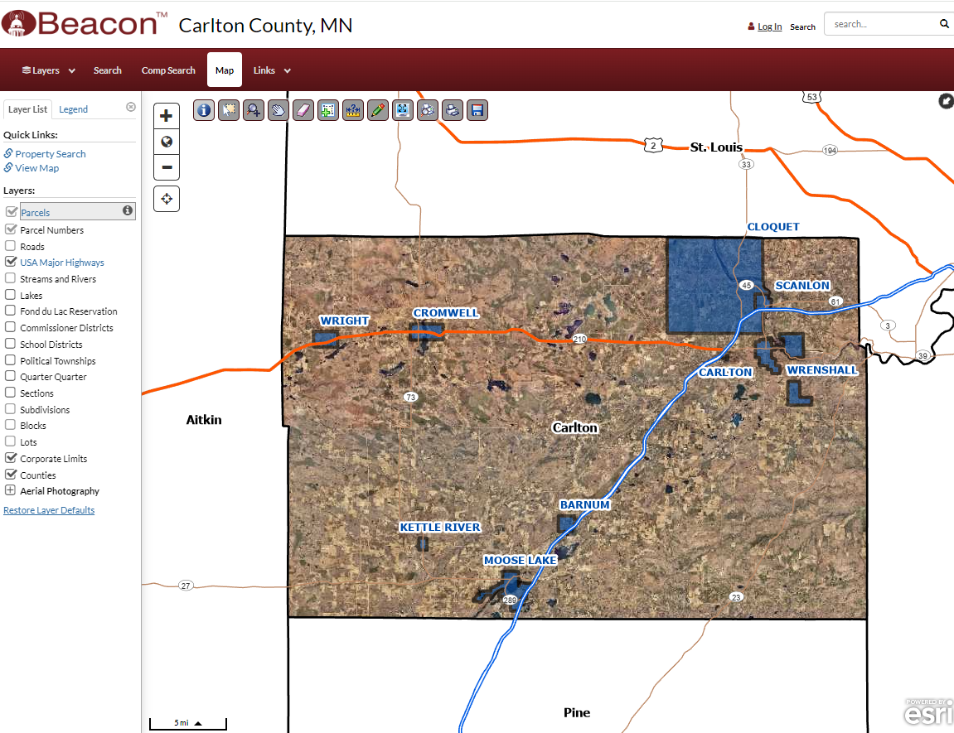Select the Identify info tool
Screen dimensions: 954x733
204,110
